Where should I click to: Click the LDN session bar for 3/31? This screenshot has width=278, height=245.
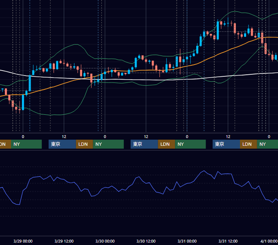tap(249, 144)
